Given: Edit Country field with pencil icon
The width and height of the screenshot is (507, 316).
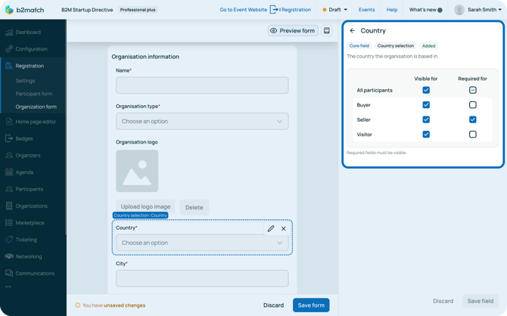Looking at the screenshot, I should (271, 228).
